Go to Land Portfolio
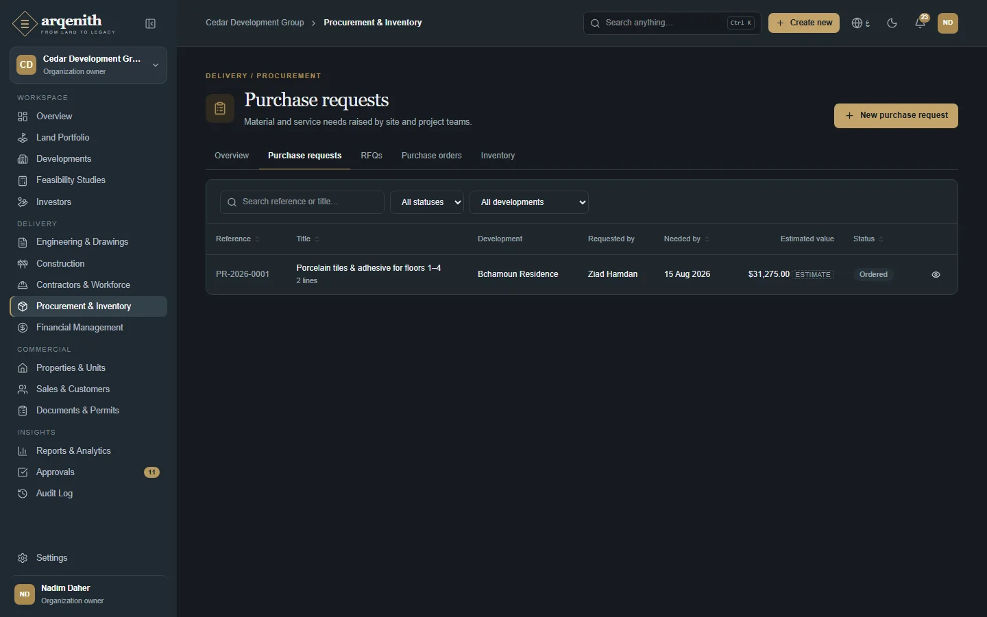The image size is (987, 617). point(88,138)
